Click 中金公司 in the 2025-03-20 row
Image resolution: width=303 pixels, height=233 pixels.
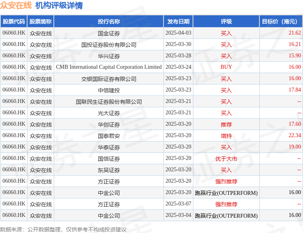pos(109,193)
